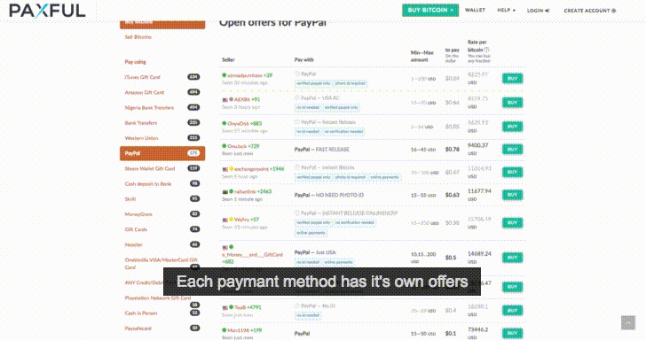Choose Playstation Network Gift Card
The height and width of the screenshot is (340, 646).
pos(158,297)
